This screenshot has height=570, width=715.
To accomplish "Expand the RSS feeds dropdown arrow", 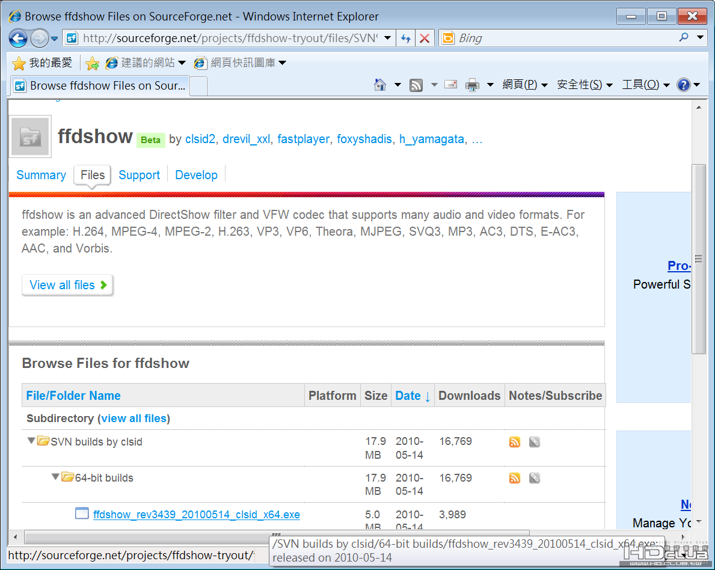I will click(x=434, y=85).
